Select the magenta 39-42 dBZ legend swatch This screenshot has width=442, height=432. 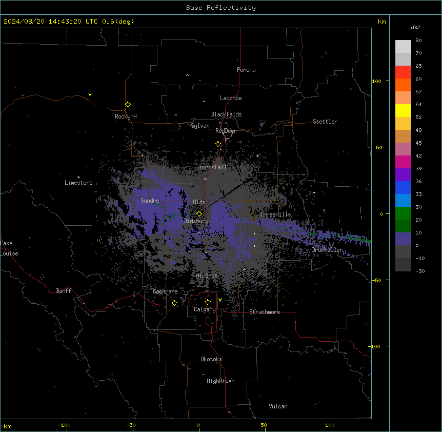[x=403, y=162]
